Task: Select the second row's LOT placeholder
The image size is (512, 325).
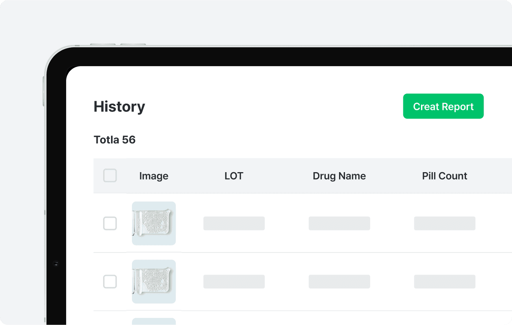Action: click(234, 282)
